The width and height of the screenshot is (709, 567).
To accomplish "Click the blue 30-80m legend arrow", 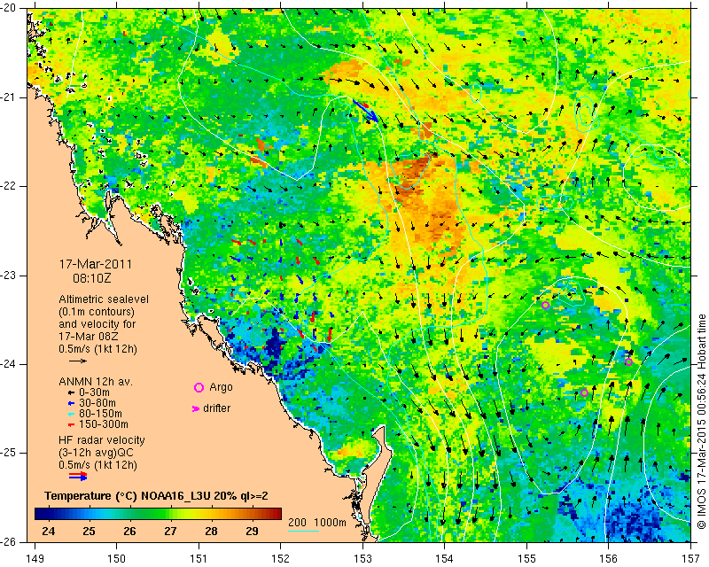I will click(71, 403).
